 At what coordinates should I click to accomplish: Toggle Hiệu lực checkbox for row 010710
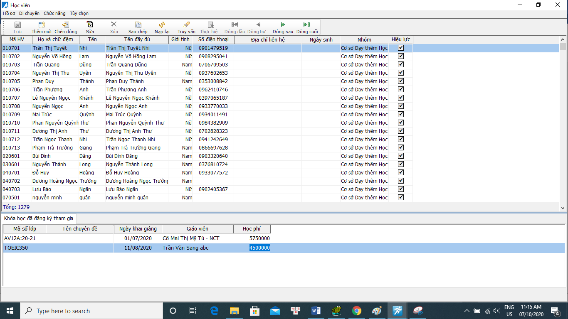click(401, 123)
